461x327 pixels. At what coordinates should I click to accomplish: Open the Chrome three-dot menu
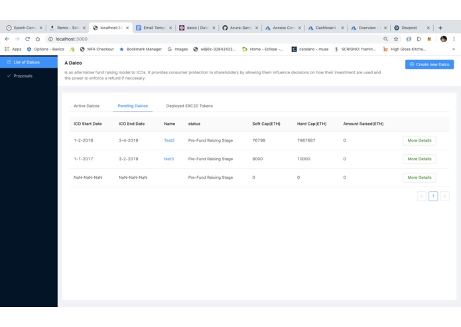[454, 39]
